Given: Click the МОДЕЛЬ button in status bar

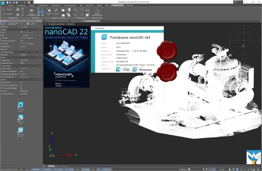Looking at the screenshot, I should click(182, 169).
